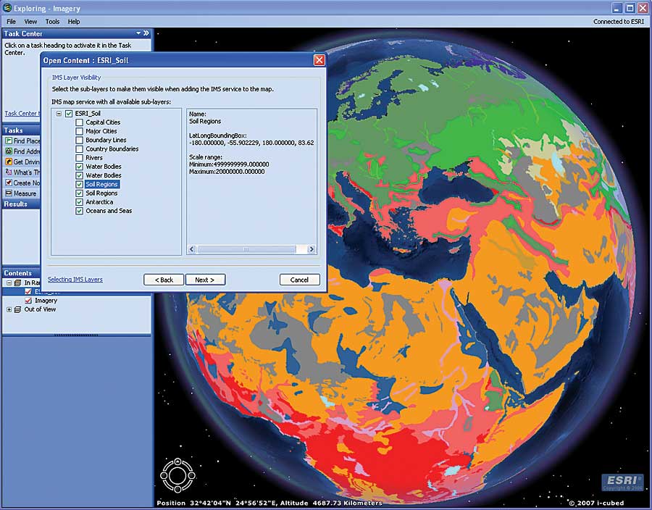Click the navigator ring center
652x510 pixels.
click(x=177, y=475)
